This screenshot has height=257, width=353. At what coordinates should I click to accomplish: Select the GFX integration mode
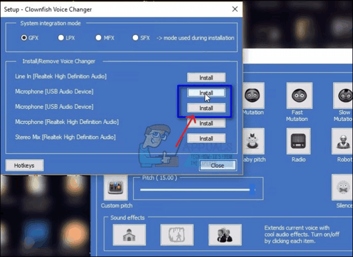pyautogui.click(x=24, y=38)
